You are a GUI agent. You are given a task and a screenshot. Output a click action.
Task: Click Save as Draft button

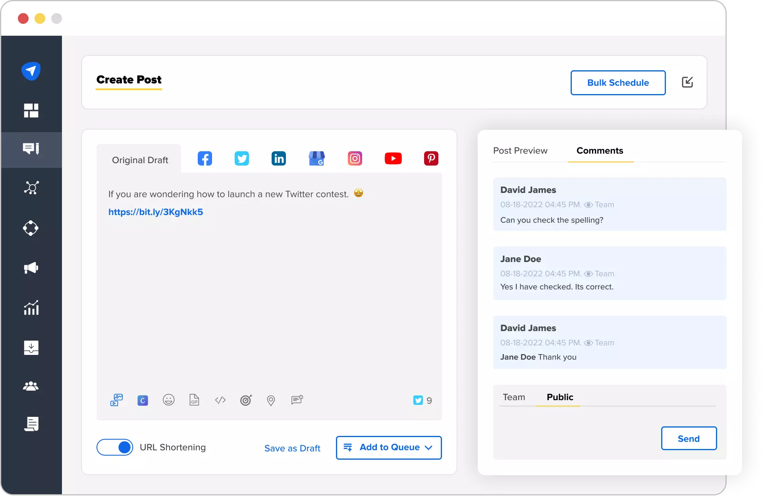coord(292,448)
